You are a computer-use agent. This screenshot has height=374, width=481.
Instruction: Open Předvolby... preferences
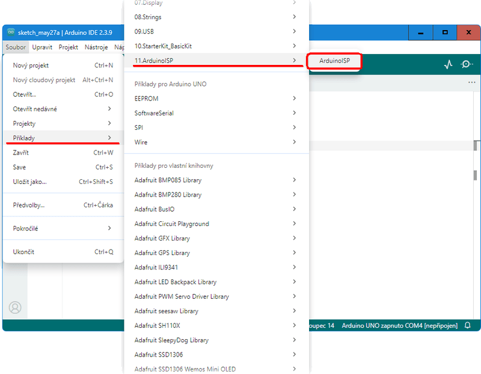tap(63, 205)
